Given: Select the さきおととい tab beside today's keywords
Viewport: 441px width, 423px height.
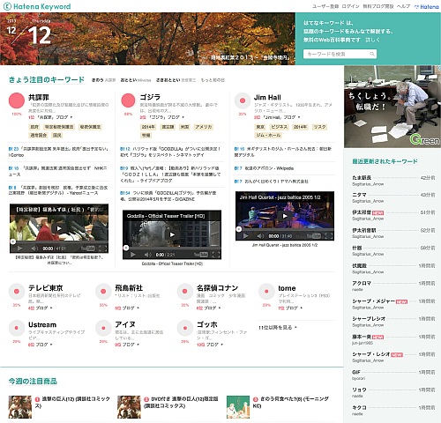Looking at the screenshot, I should click(x=168, y=80).
